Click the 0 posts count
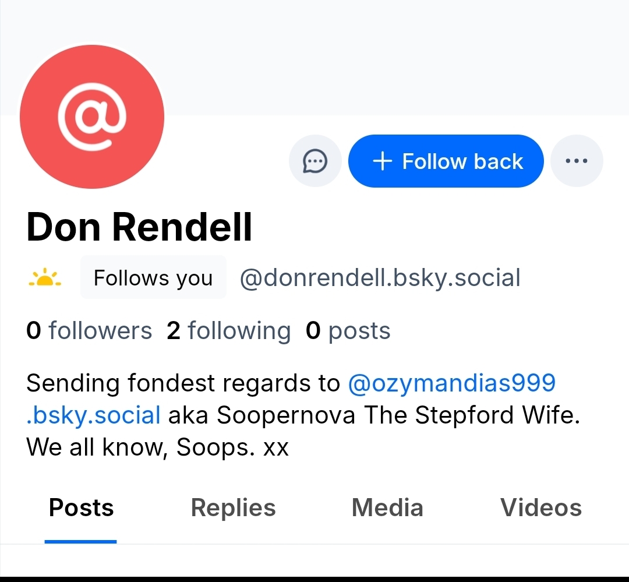The width and height of the screenshot is (629, 582). (x=348, y=331)
